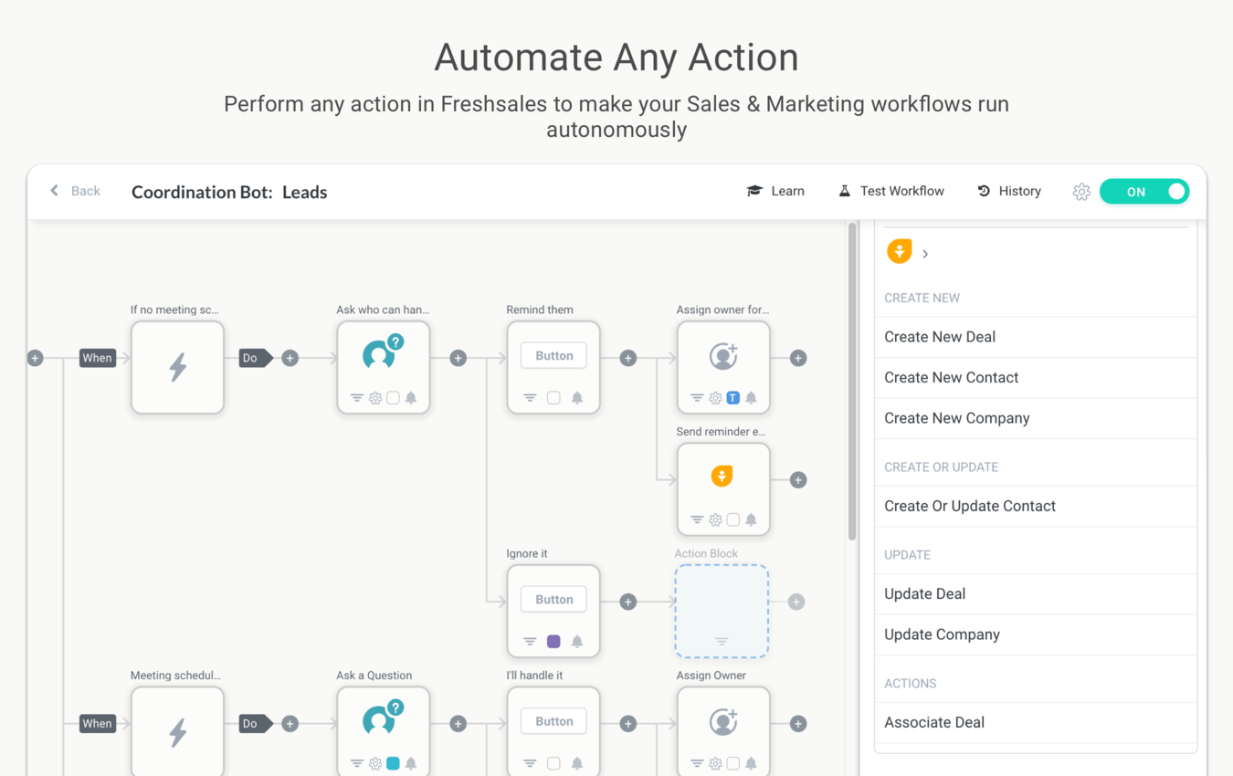Open the History panel

pos(1008,191)
